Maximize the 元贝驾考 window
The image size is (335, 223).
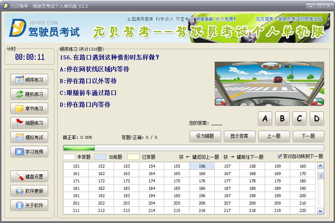(319, 6)
